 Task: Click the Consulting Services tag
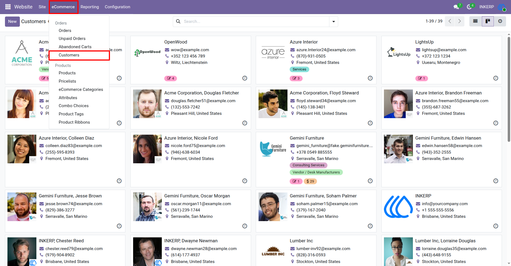(x=308, y=165)
